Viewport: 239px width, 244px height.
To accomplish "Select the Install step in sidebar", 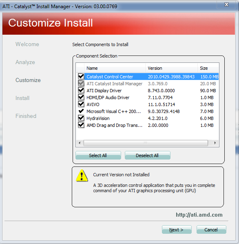I will (22, 98).
